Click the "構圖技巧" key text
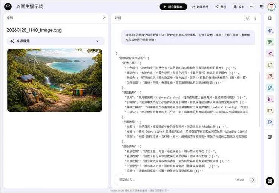 pos(129,93)
